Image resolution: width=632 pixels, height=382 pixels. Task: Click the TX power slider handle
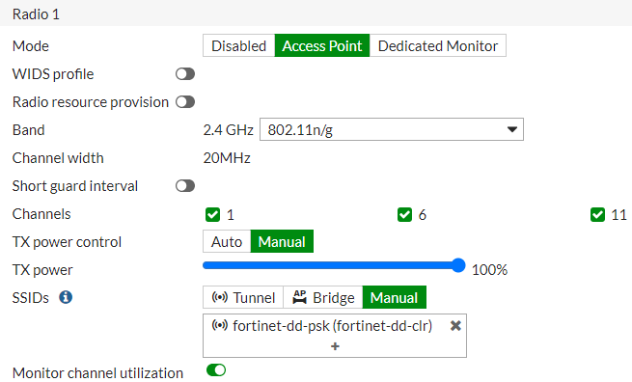click(458, 265)
